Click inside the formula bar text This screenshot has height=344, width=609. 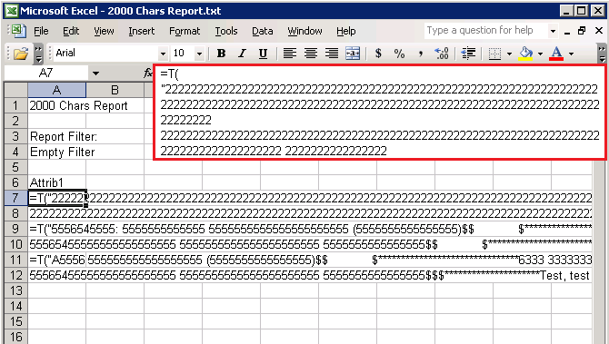(380, 112)
